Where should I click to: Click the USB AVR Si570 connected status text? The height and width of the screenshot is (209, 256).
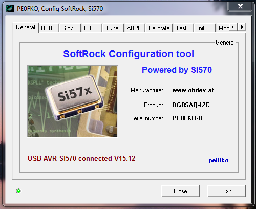[81, 158]
